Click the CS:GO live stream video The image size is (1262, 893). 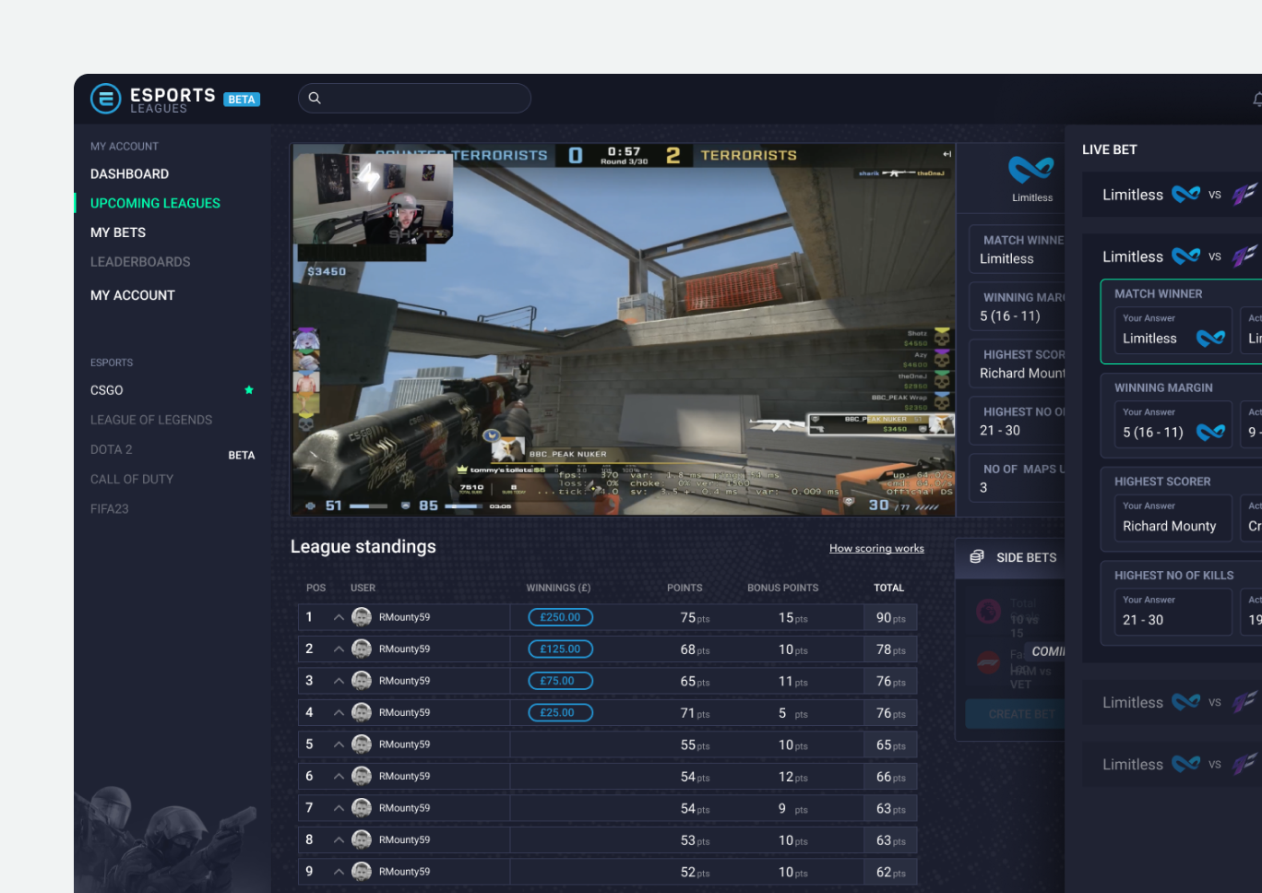click(x=623, y=329)
